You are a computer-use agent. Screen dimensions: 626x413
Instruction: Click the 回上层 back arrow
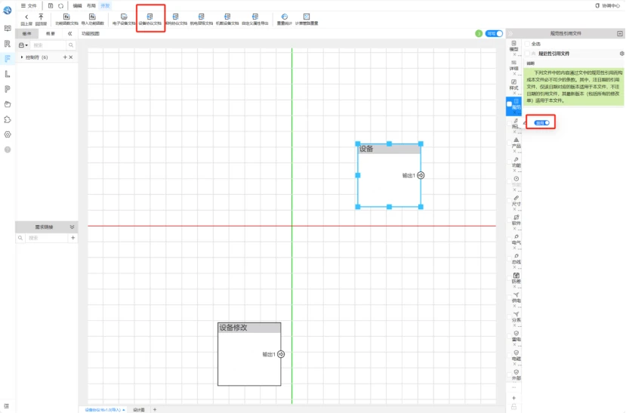(26, 19)
